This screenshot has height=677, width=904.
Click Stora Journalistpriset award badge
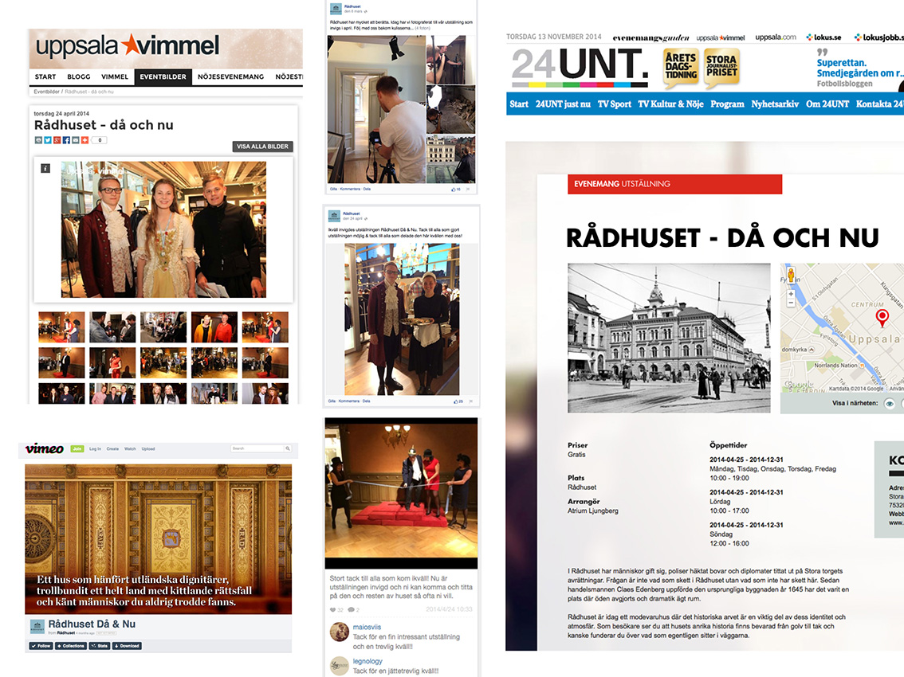click(x=721, y=67)
